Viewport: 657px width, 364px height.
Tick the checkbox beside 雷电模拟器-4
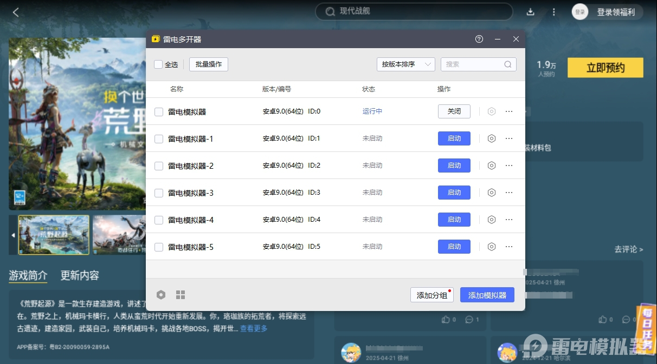159,220
